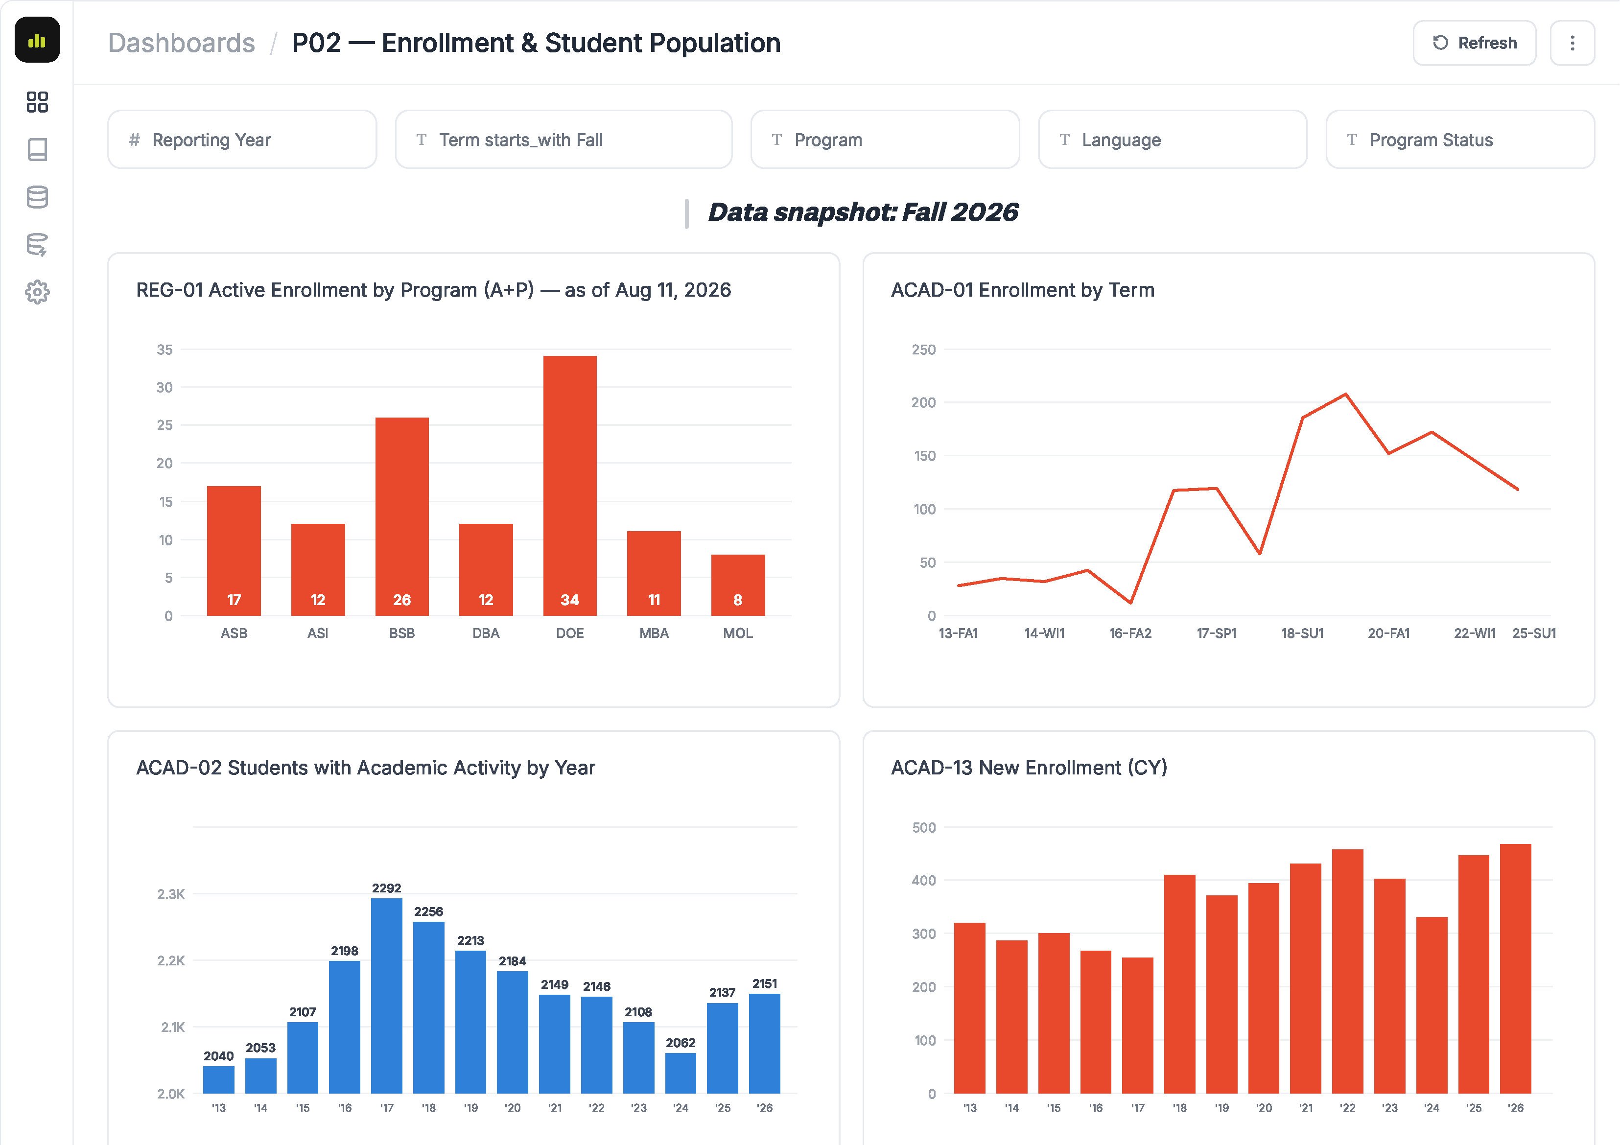Click the BSB bar showing 26

click(401, 516)
